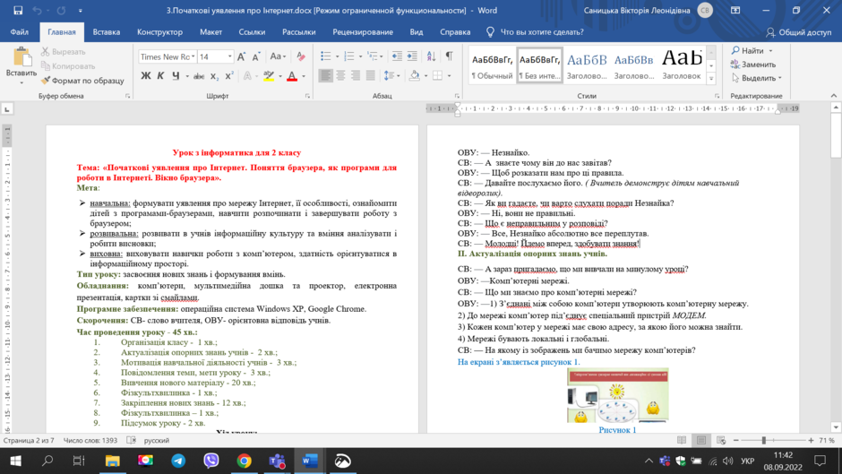Click the center alignment icon

(340, 76)
